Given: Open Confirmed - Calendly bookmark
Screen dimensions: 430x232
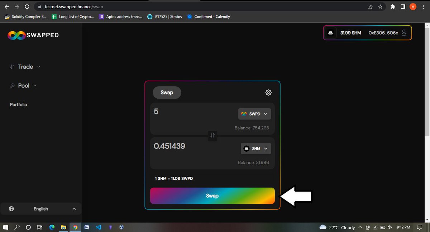Looking at the screenshot, I should tap(209, 16).
